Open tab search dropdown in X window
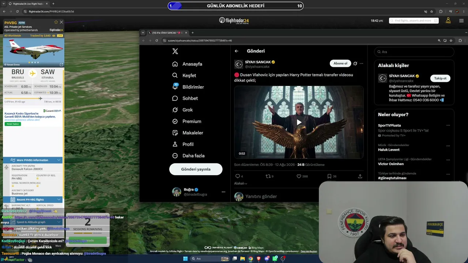468x263 pixels. click(143, 33)
